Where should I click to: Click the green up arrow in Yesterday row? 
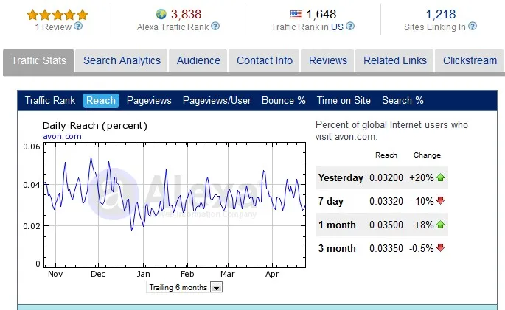tap(440, 177)
